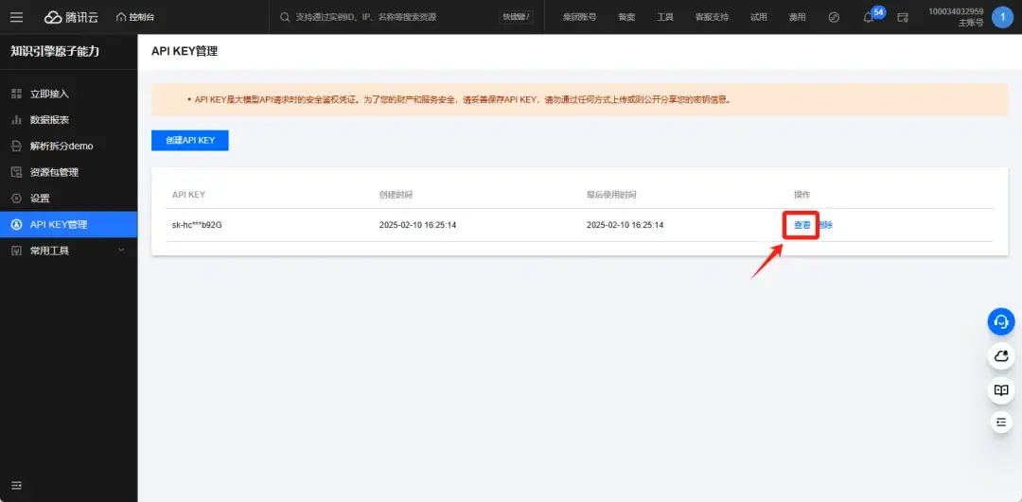
Task: Click the circular compass icon in header
Action: coord(834,18)
